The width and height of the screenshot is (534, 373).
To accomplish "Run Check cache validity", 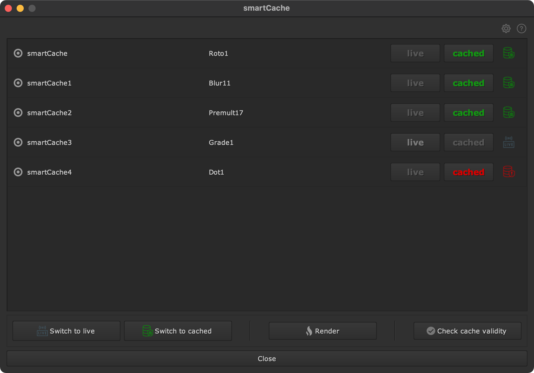I will [467, 331].
